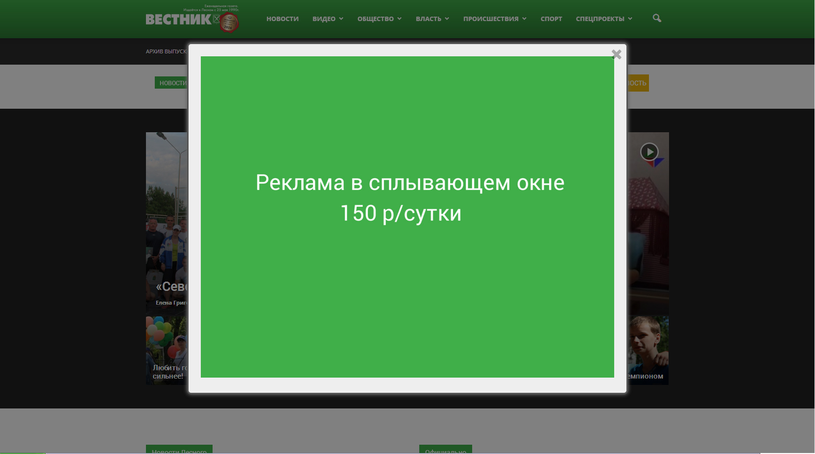Click the green НОВОСТИ label below the archive bar
Viewport: 815px width, 454px height.
[171, 83]
